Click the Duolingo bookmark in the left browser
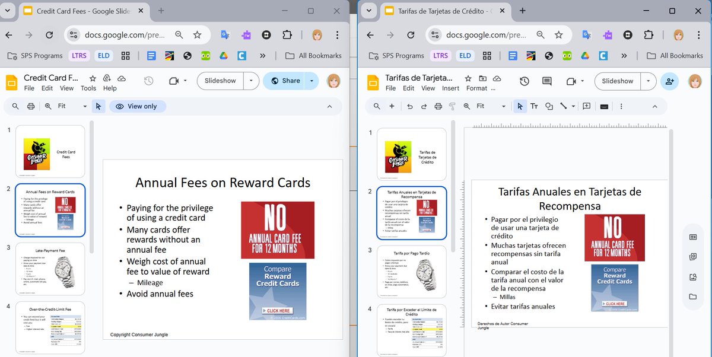The height and width of the screenshot is (357, 712). [205, 56]
